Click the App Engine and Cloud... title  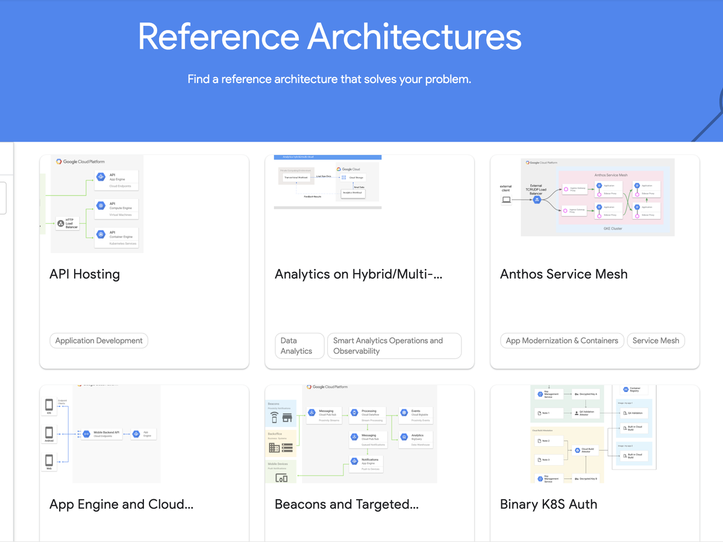tap(122, 505)
